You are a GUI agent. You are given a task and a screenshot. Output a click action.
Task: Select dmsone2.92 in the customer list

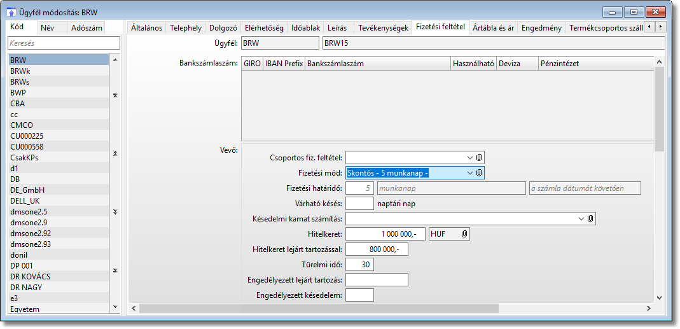coord(59,233)
